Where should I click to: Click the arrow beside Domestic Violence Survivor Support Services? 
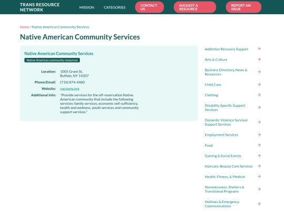(259, 122)
